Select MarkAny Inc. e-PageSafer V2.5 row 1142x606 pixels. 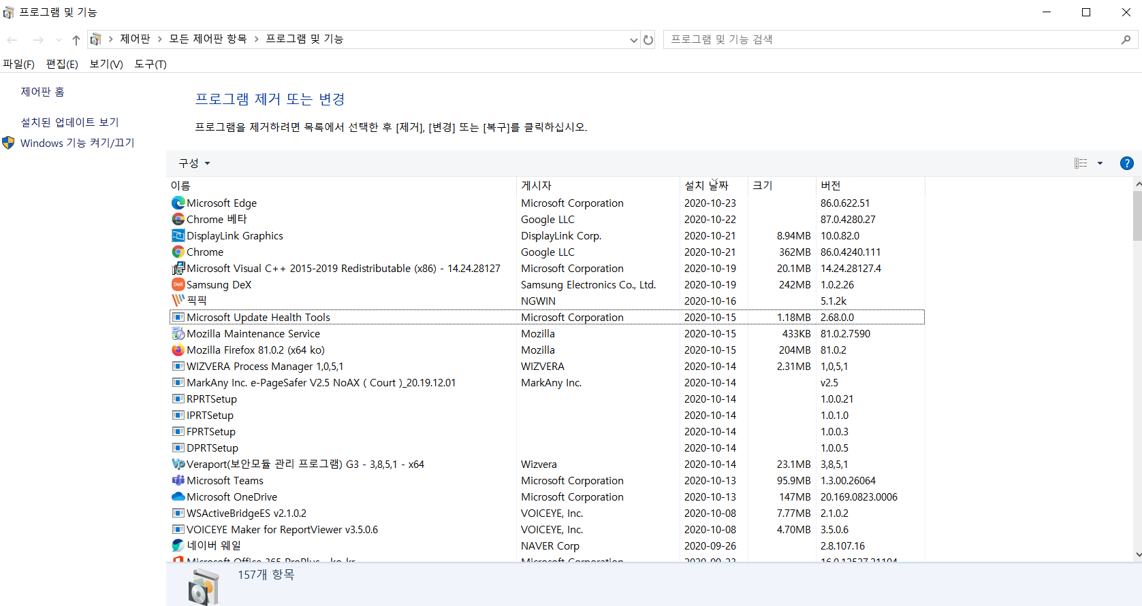[547, 382]
